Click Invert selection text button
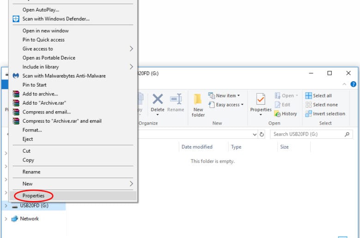This screenshot has width=360, height=238. click(329, 113)
